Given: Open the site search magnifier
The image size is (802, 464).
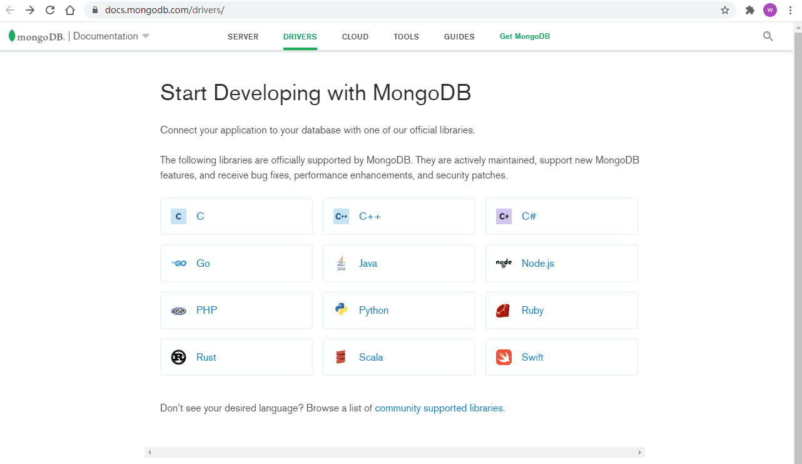Looking at the screenshot, I should coord(768,36).
